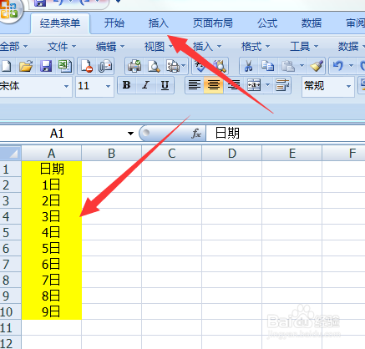
Task: Open the 编辑 classic menu
Action: coord(110,46)
